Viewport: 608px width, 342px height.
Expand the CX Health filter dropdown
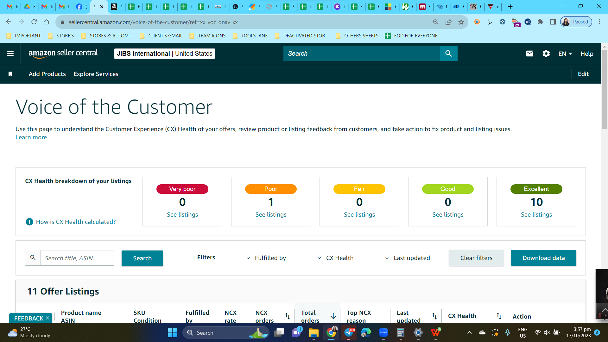(335, 258)
